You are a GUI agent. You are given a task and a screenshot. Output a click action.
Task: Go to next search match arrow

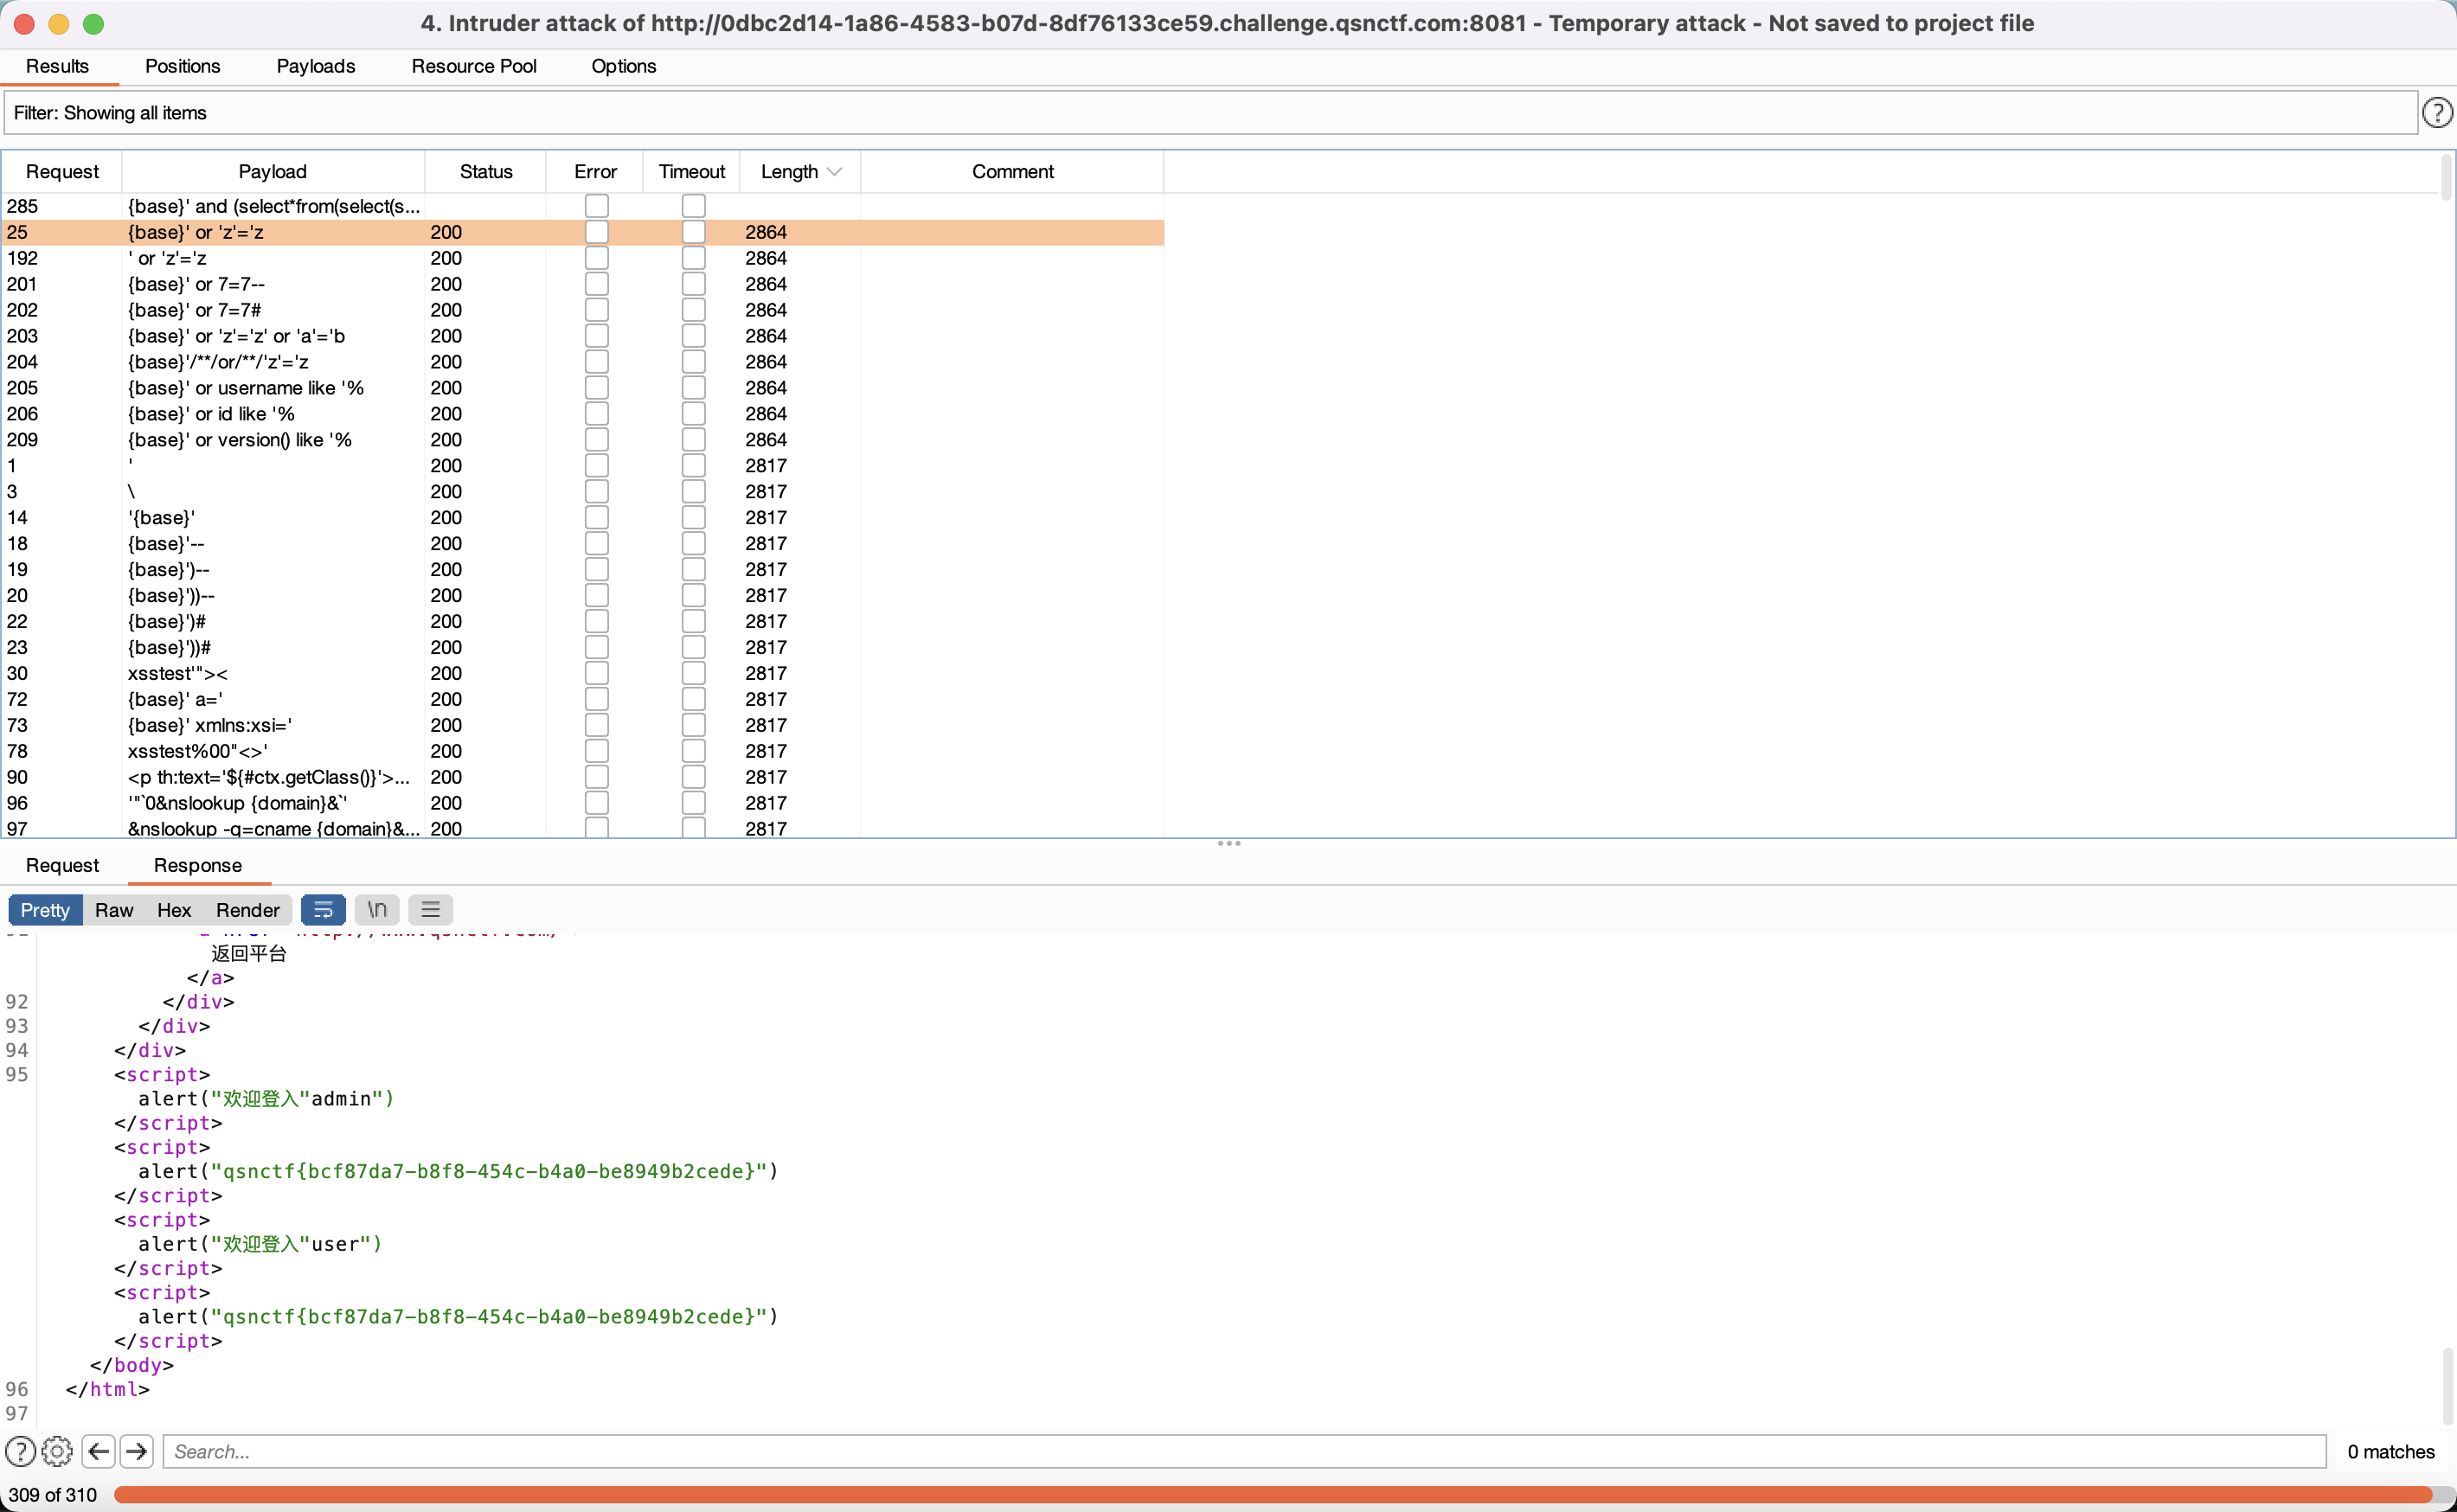(x=137, y=1451)
